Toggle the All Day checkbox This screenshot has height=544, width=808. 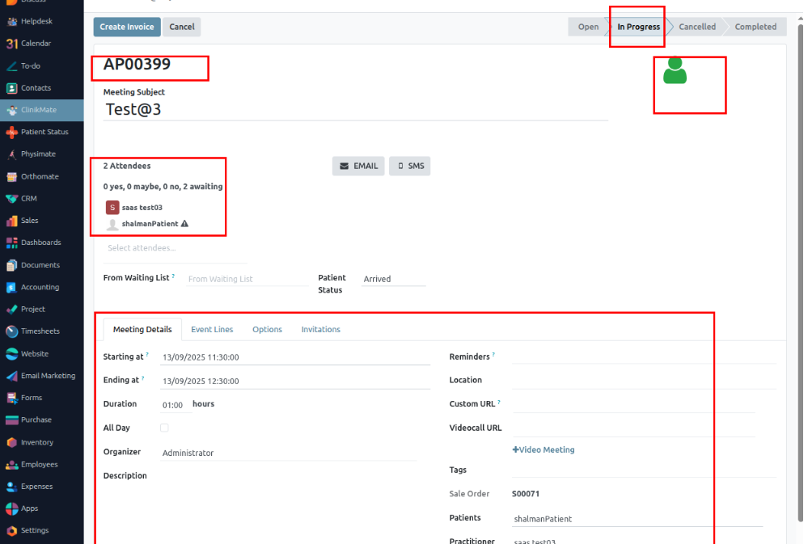point(164,428)
